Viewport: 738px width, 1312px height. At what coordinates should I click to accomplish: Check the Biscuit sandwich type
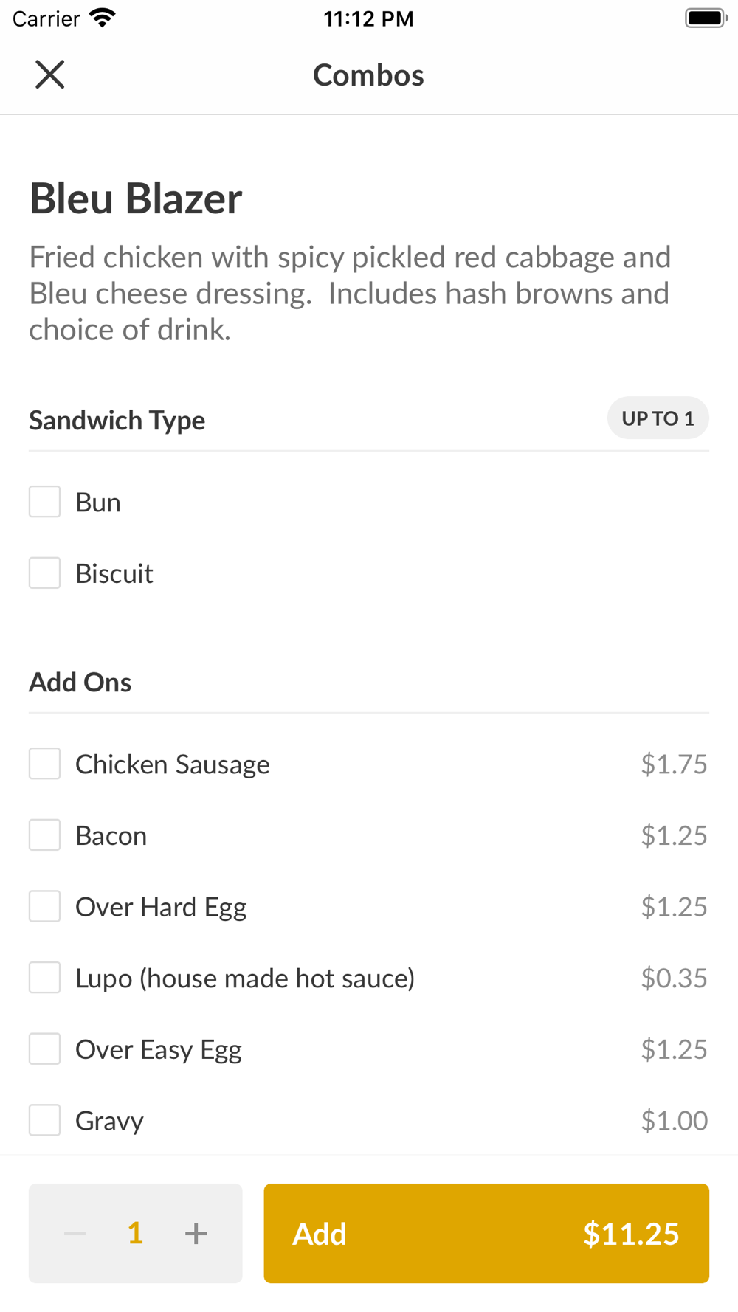click(45, 573)
